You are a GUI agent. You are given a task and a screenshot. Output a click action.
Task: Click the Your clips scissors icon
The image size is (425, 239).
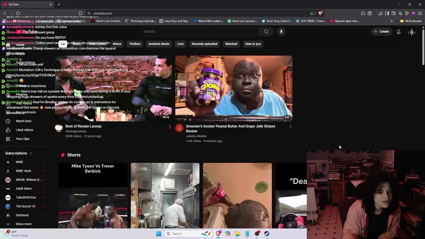tap(8, 139)
